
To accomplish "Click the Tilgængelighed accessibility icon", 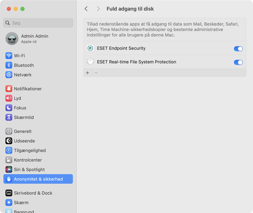I will pyautogui.click(x=9, y=151).
